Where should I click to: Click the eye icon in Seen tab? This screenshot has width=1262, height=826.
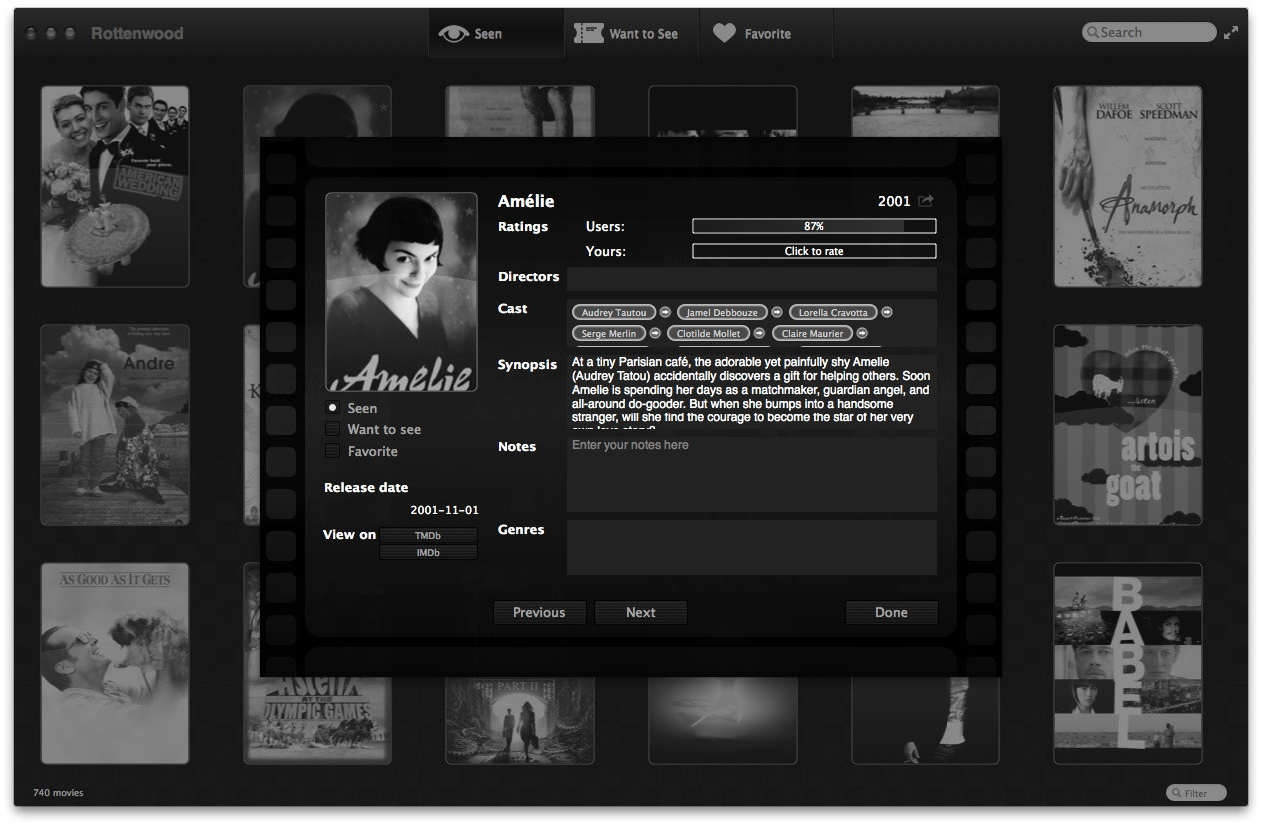[x=453, y=34]
